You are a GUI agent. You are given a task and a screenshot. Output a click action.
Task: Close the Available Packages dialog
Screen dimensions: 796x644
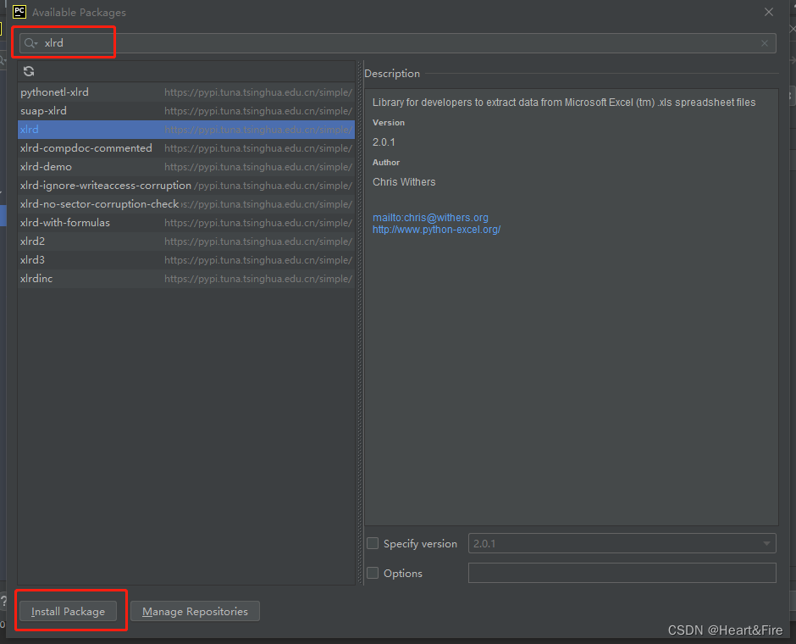click(x=769, y=12)
